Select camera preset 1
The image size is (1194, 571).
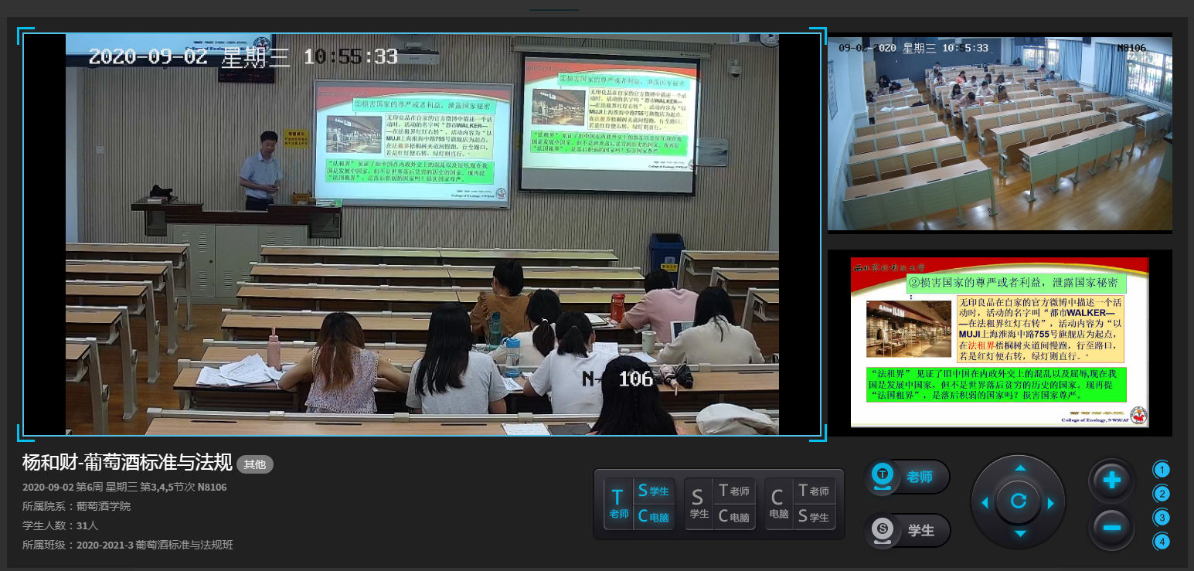coord(1162,470)
